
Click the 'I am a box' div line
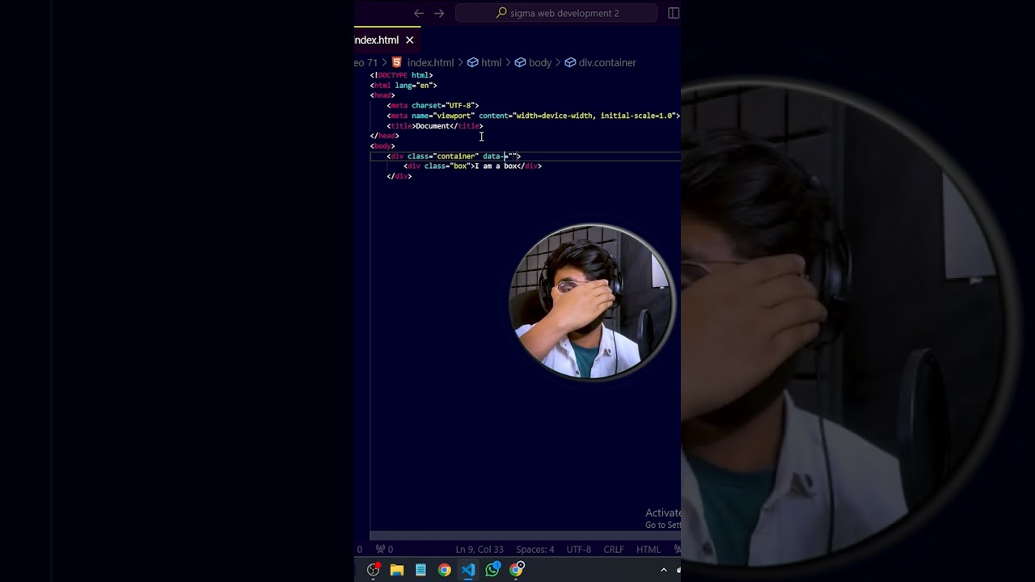[472, 166]
